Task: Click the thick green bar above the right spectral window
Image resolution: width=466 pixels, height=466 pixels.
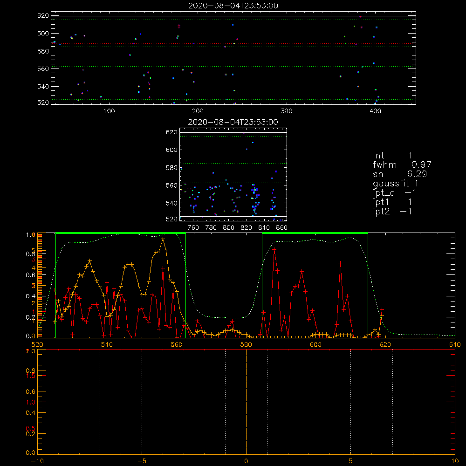Action: click(315, 233)
